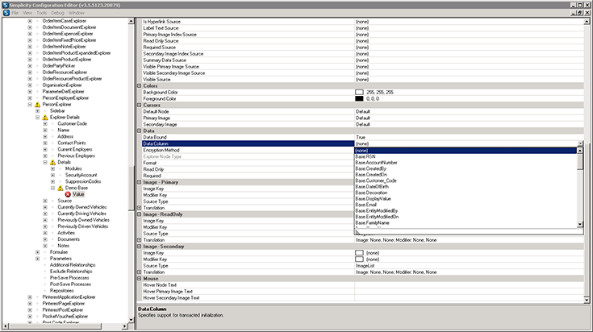This screenshot has width=593, height=332.
Task: Click the warning icon beside Details node
Action: tap(52, 163)
